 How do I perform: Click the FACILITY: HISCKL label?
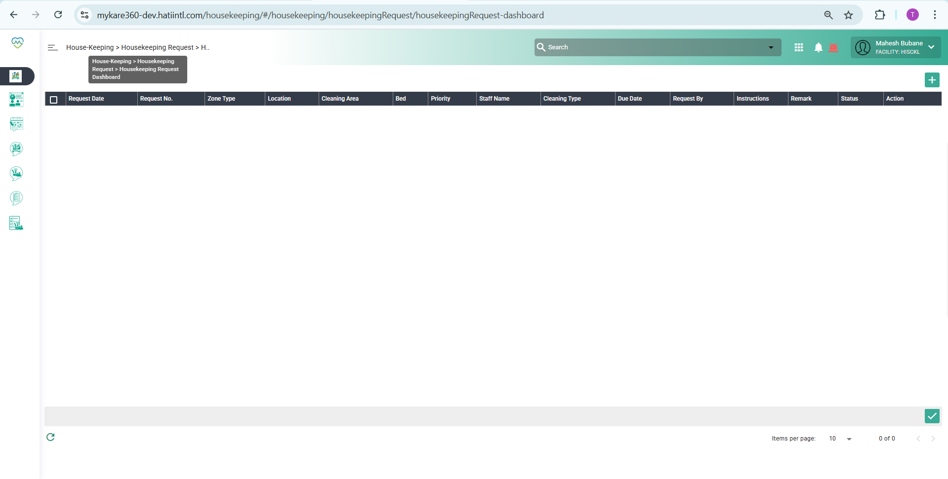pos(898,52)
